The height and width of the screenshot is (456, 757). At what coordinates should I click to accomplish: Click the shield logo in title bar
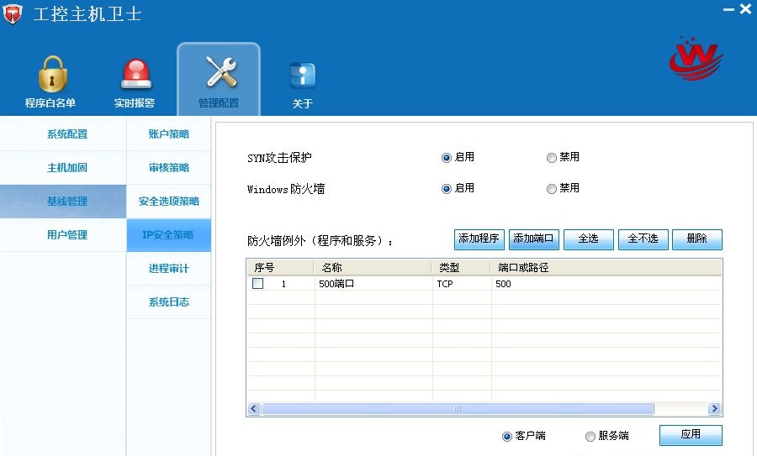coord(13,15)
